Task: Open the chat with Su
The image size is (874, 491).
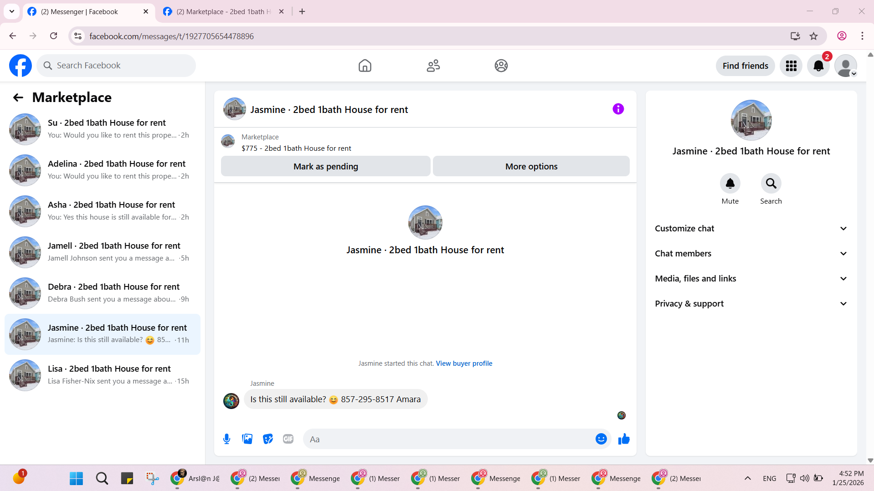Action: [103, 129]
